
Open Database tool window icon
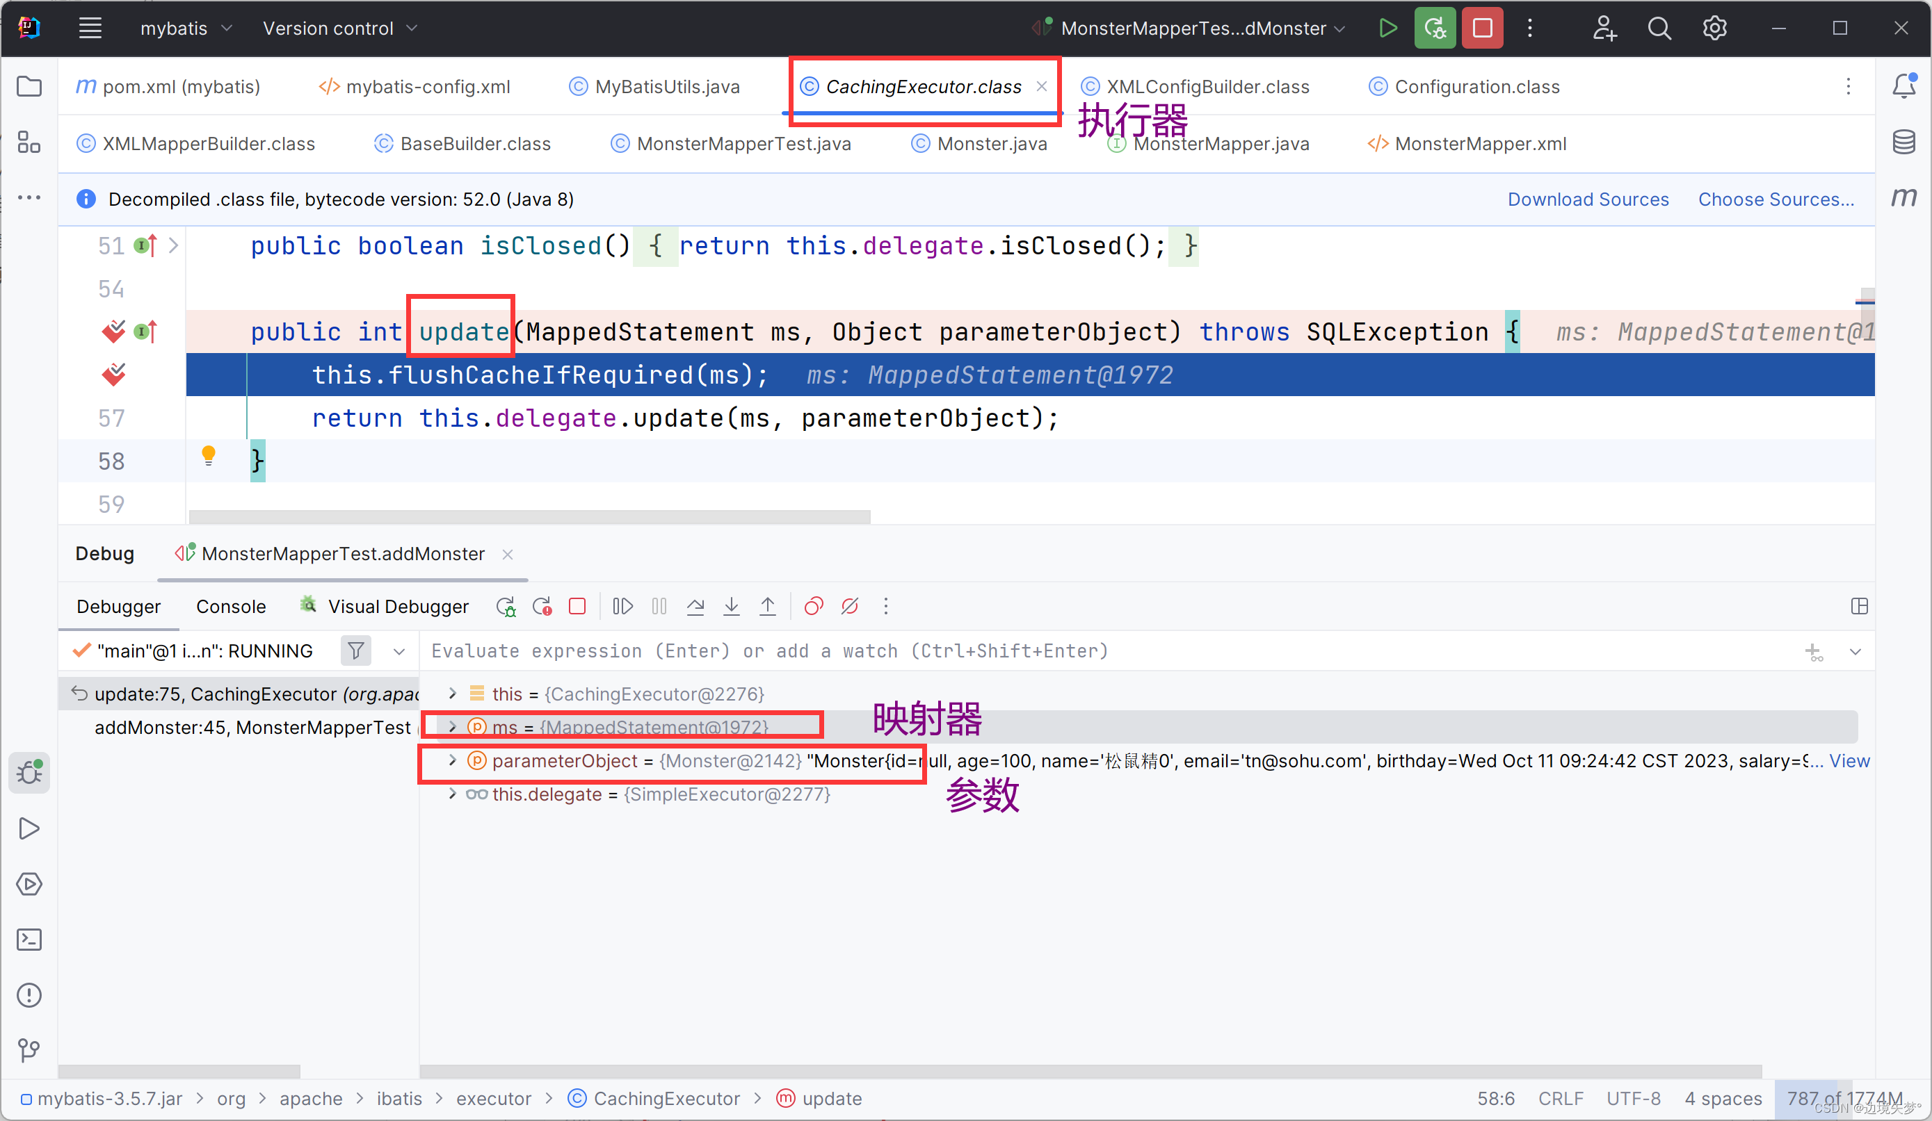click(1903, 142)
